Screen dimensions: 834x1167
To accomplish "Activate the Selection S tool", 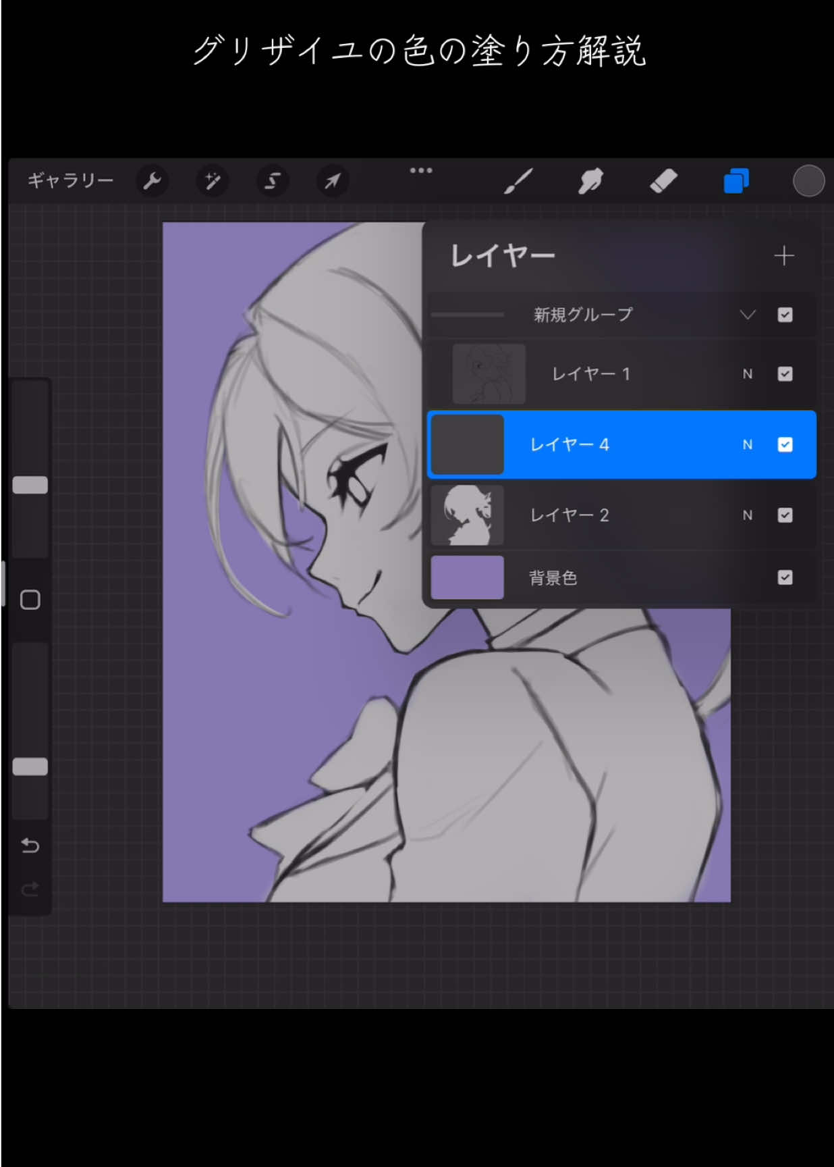I will coord(272,181).
